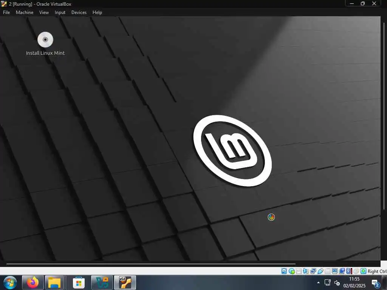The image size is (387, 290).
Task: Restore down the VirtualBox window
Action: tap(363, 3)
